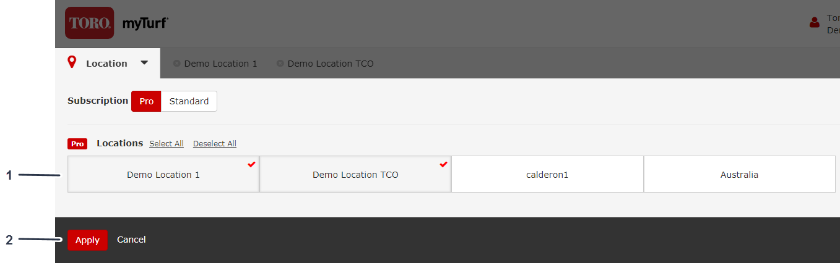Viewport: 840px width, 263px height.
Task: Click red checkmark on Demo Location 1 tile
Action: [251, 164]
